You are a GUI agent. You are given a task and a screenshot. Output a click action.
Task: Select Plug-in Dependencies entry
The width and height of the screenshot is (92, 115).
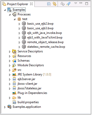[x=32, y=93]
